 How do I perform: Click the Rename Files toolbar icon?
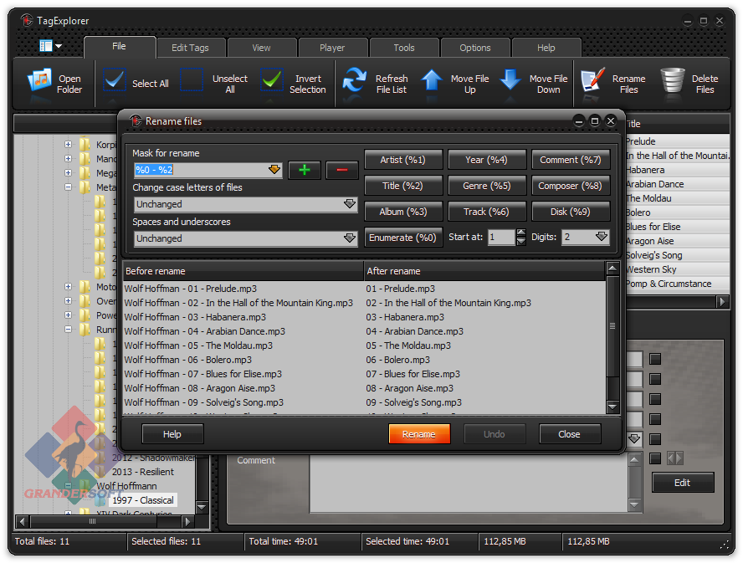(592, 81)
